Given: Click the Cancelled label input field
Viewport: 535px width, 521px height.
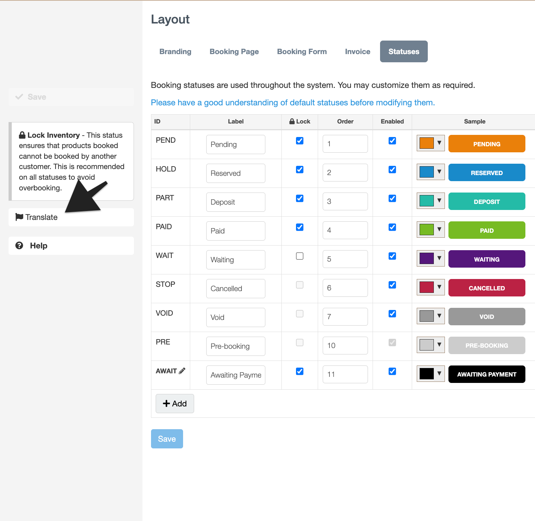Looking at the screenshot, I should tap(235, 289).
